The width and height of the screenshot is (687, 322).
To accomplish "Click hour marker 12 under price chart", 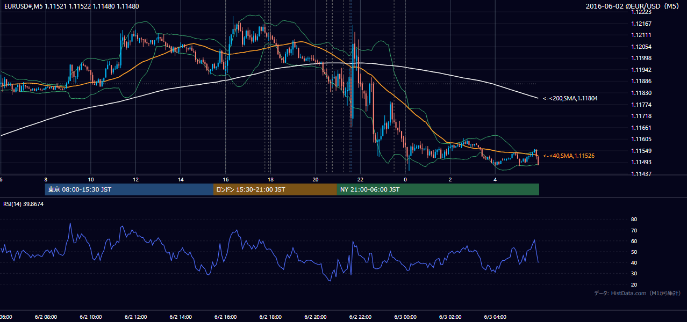I will click(135, 179).
